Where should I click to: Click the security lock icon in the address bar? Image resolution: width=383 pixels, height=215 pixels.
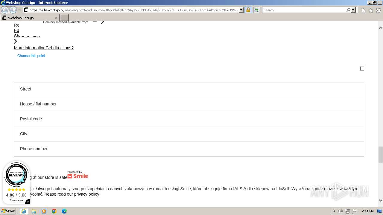[x=248, y=10]
